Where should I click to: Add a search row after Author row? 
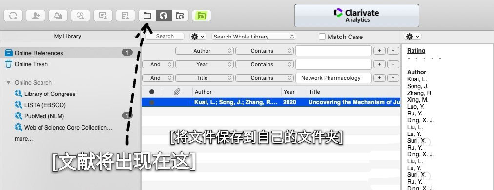point(379,51)
